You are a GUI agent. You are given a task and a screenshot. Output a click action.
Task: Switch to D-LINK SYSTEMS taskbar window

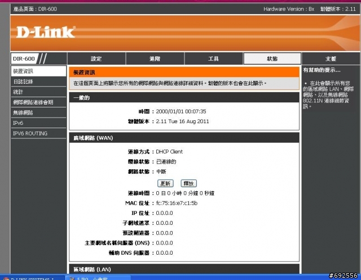pyautogui.click(x=32, y=278)
